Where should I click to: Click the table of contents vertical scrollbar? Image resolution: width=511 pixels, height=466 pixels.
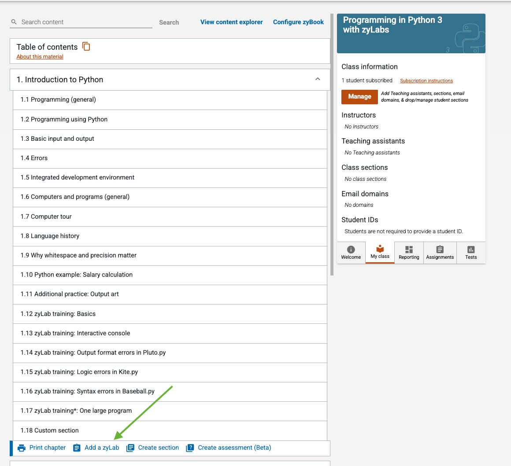332,145
